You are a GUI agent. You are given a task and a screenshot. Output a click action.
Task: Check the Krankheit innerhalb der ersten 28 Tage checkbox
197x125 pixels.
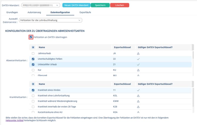(33, 107)
